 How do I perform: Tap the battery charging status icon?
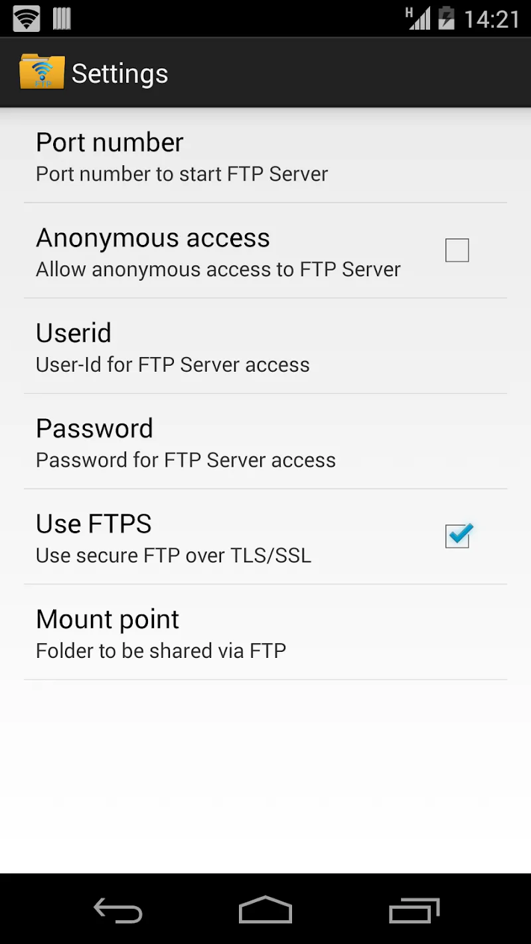point(447,19)
